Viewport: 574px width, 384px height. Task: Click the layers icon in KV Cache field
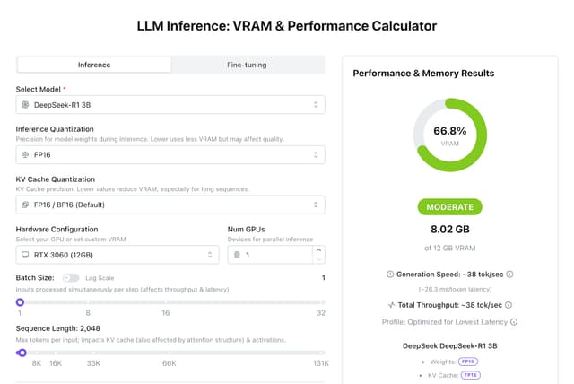[25, 205]
